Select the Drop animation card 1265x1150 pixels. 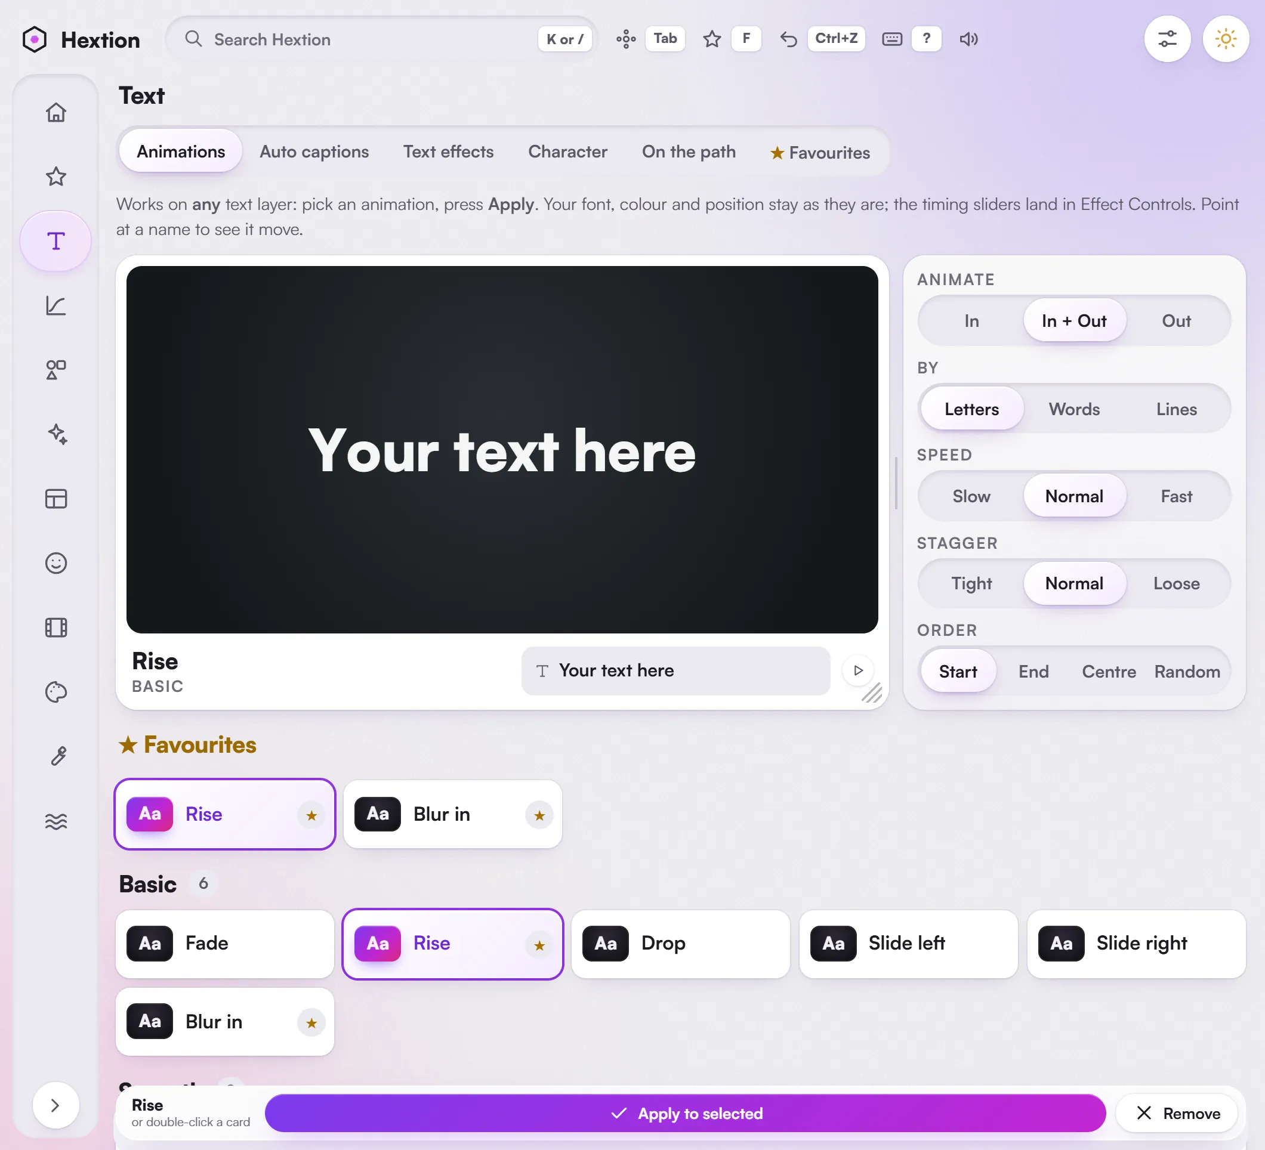(680, 943)
